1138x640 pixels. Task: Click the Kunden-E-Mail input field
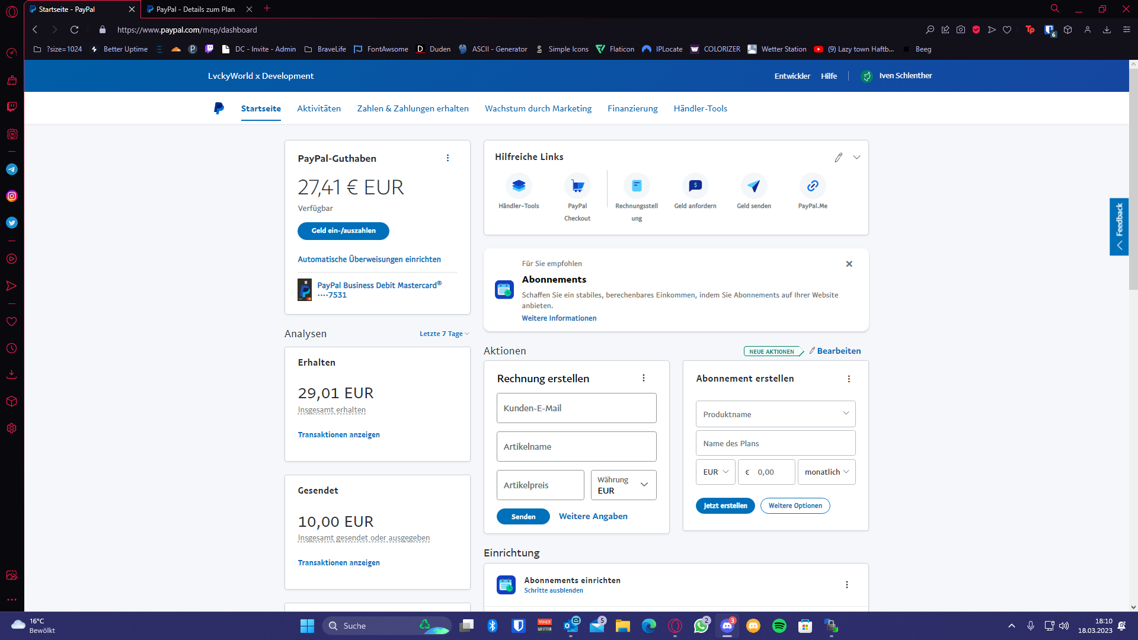click(576, 408)
